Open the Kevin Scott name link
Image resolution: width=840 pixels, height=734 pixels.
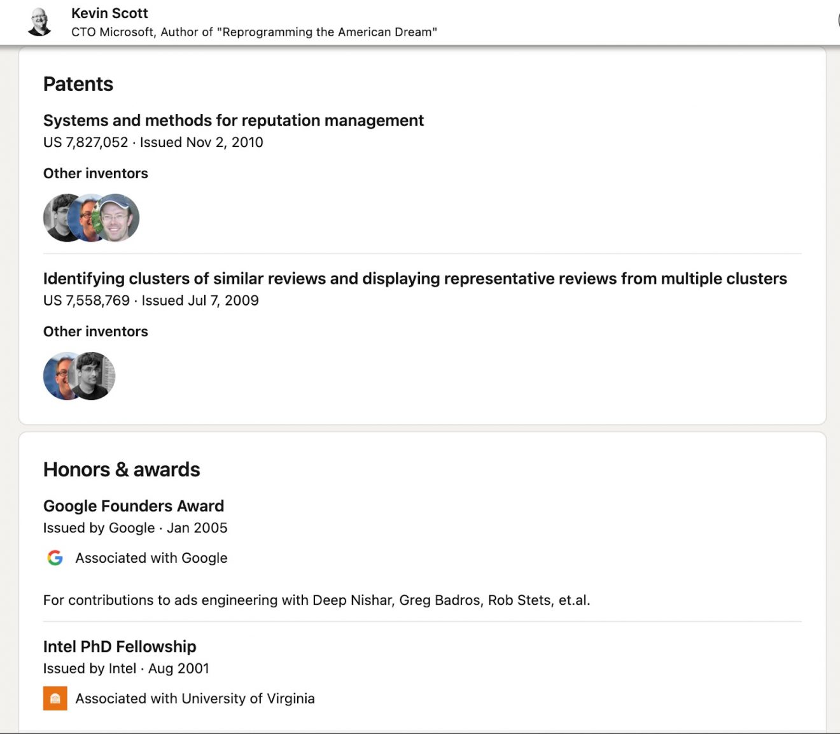(109, 13)
